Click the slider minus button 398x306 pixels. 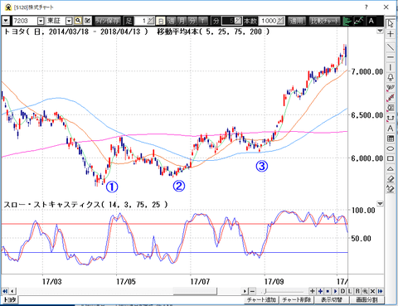click(252, 291)
